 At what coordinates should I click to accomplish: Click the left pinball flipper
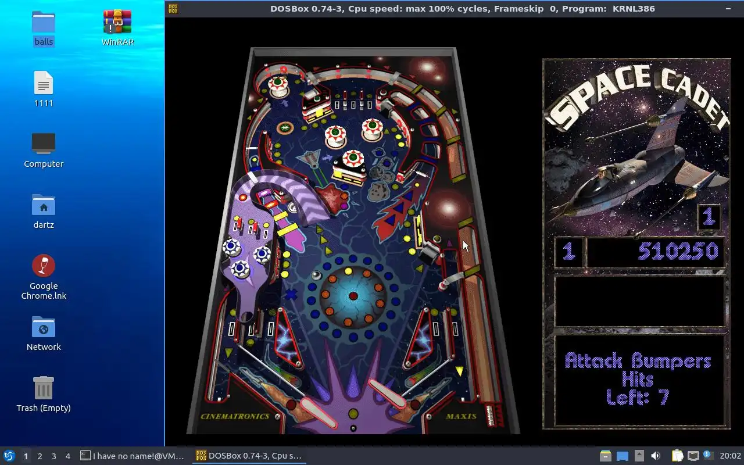pos(319,413)
